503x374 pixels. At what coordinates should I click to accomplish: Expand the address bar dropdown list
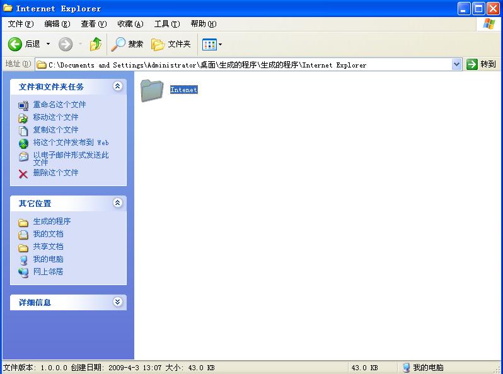[457, 64]
